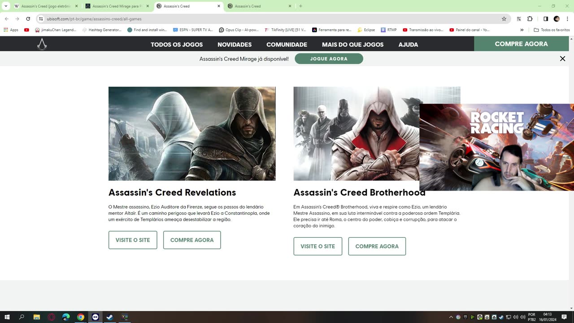Open AJUDA menu

click(408, 44)
